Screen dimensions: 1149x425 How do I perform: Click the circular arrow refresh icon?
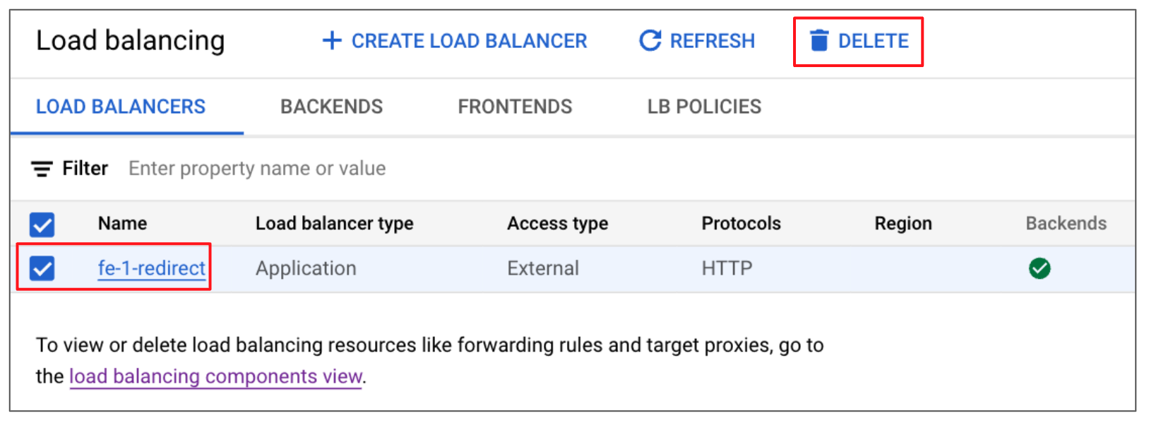click(x=650, y=41)
